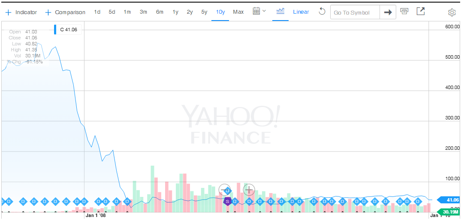
Task: Switch to the 3m range
Action: tap(144, 12)
